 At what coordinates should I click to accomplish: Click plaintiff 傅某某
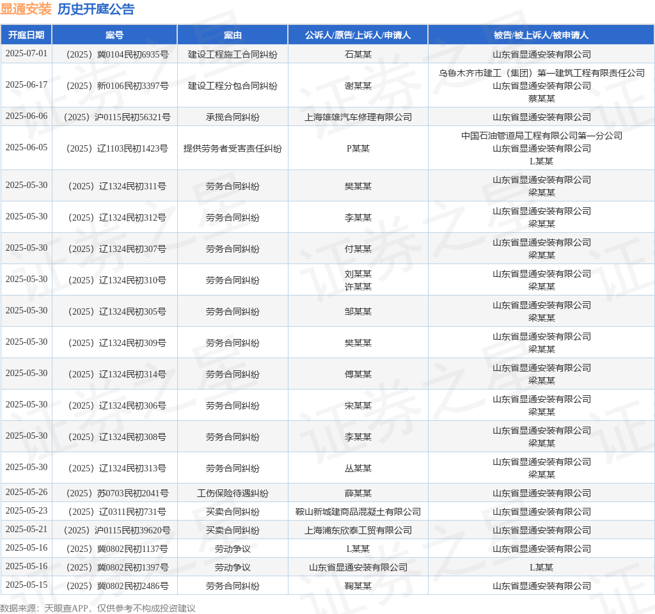358,374
